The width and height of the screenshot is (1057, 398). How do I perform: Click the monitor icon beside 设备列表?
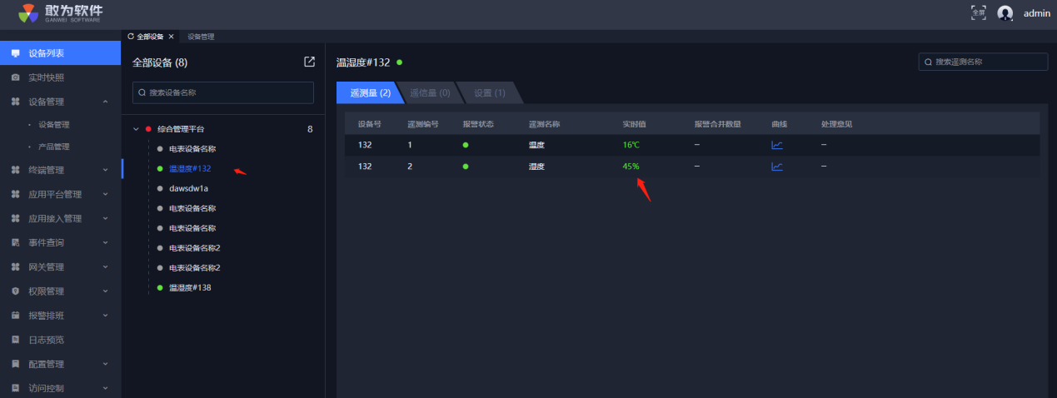15,53
